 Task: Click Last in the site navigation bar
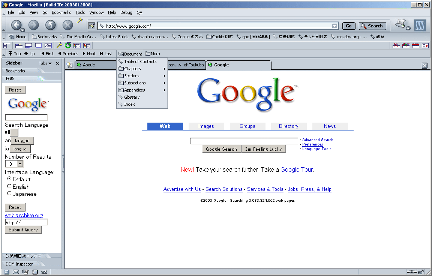coord(106,54)
